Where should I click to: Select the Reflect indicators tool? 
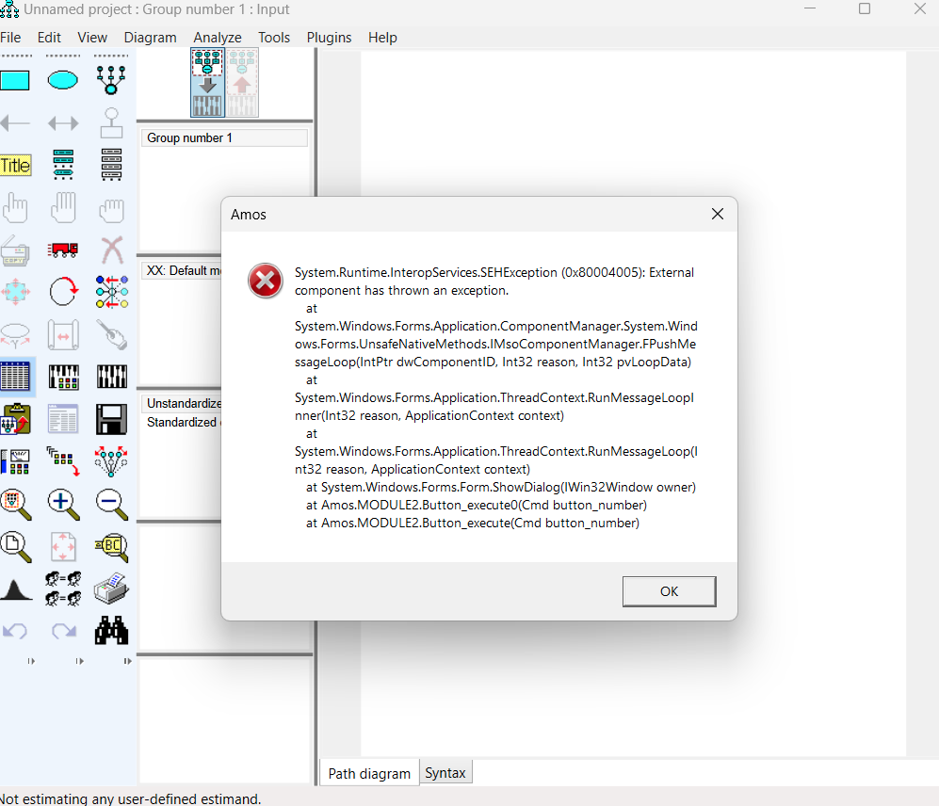(x=112, y=292)
